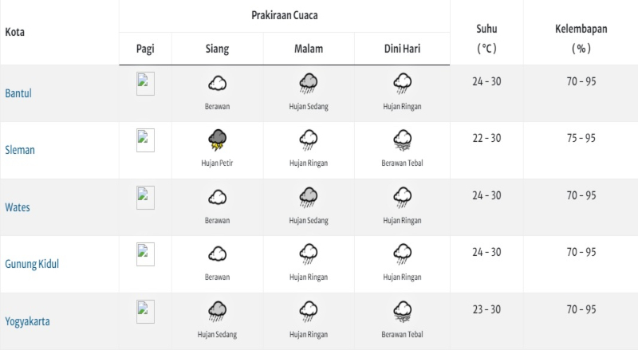The width and height of the screenshot is (638, 350).
Task: Click the Malam column header
Action: pos(309,49)
